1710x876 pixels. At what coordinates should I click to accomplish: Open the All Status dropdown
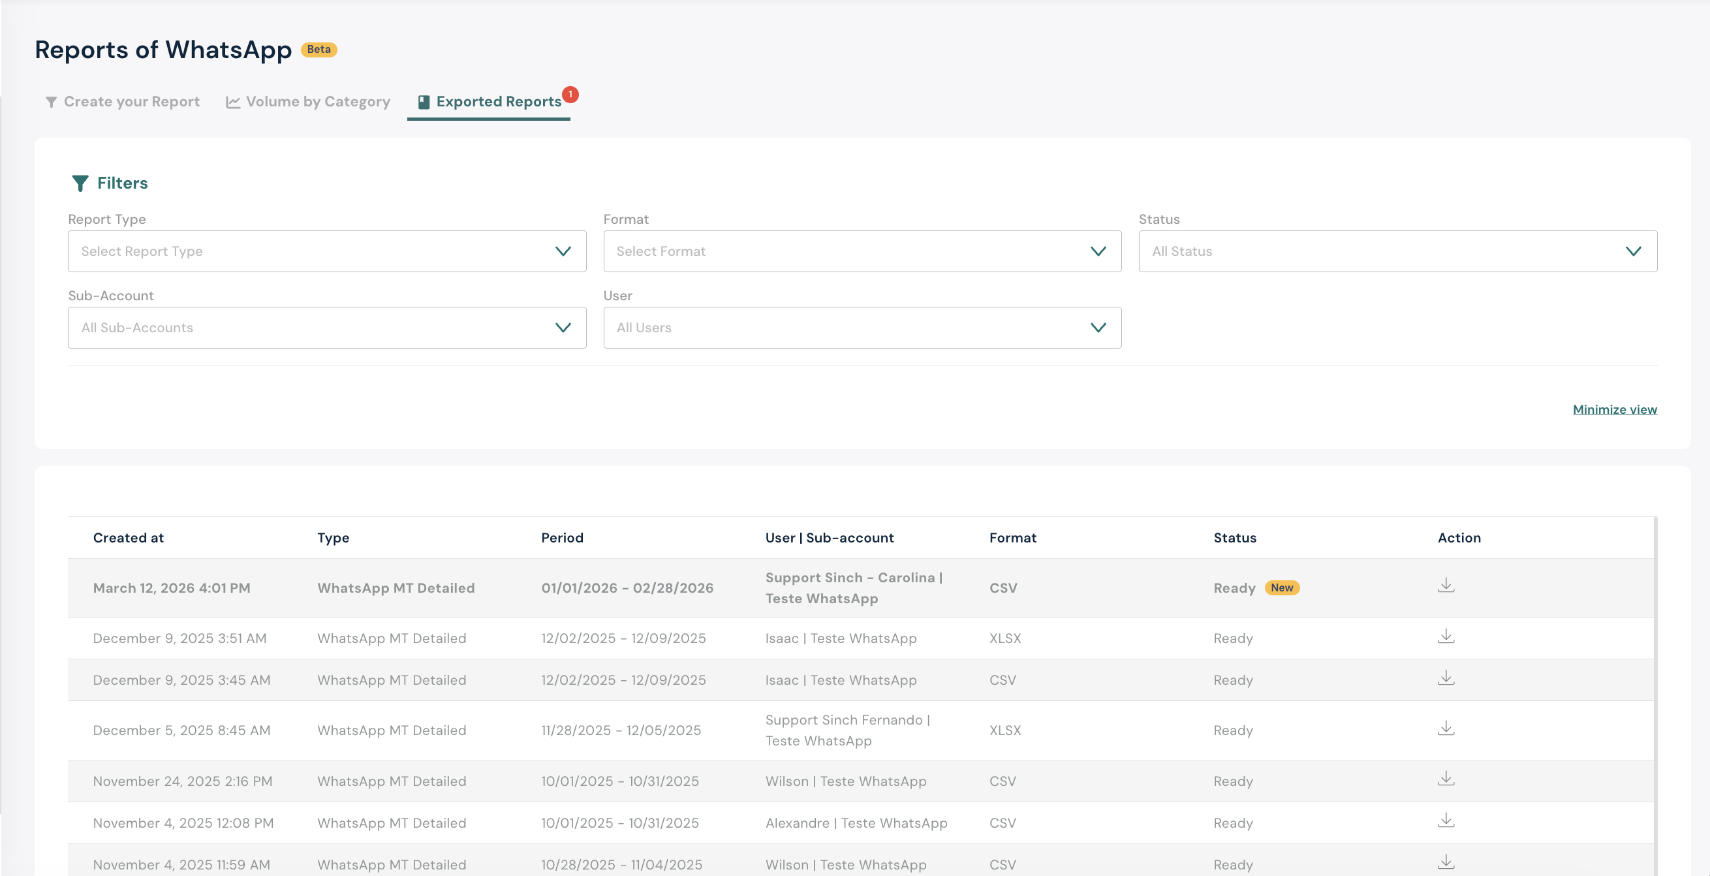click(1397, 252)
